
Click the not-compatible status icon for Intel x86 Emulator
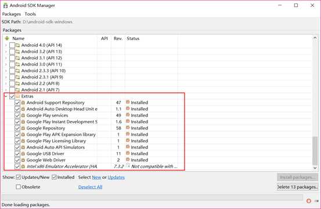(128, 166)
